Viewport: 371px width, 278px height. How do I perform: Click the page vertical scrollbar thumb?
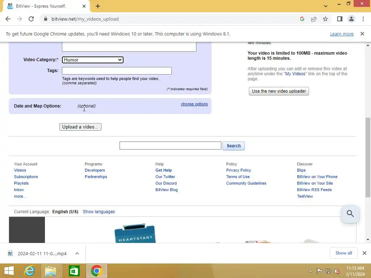click(x=368, y=157)
